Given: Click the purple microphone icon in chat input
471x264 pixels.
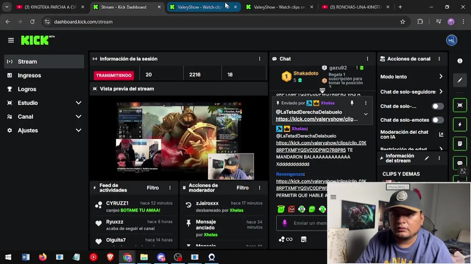Looking at the screenshot, I should 284,223.
